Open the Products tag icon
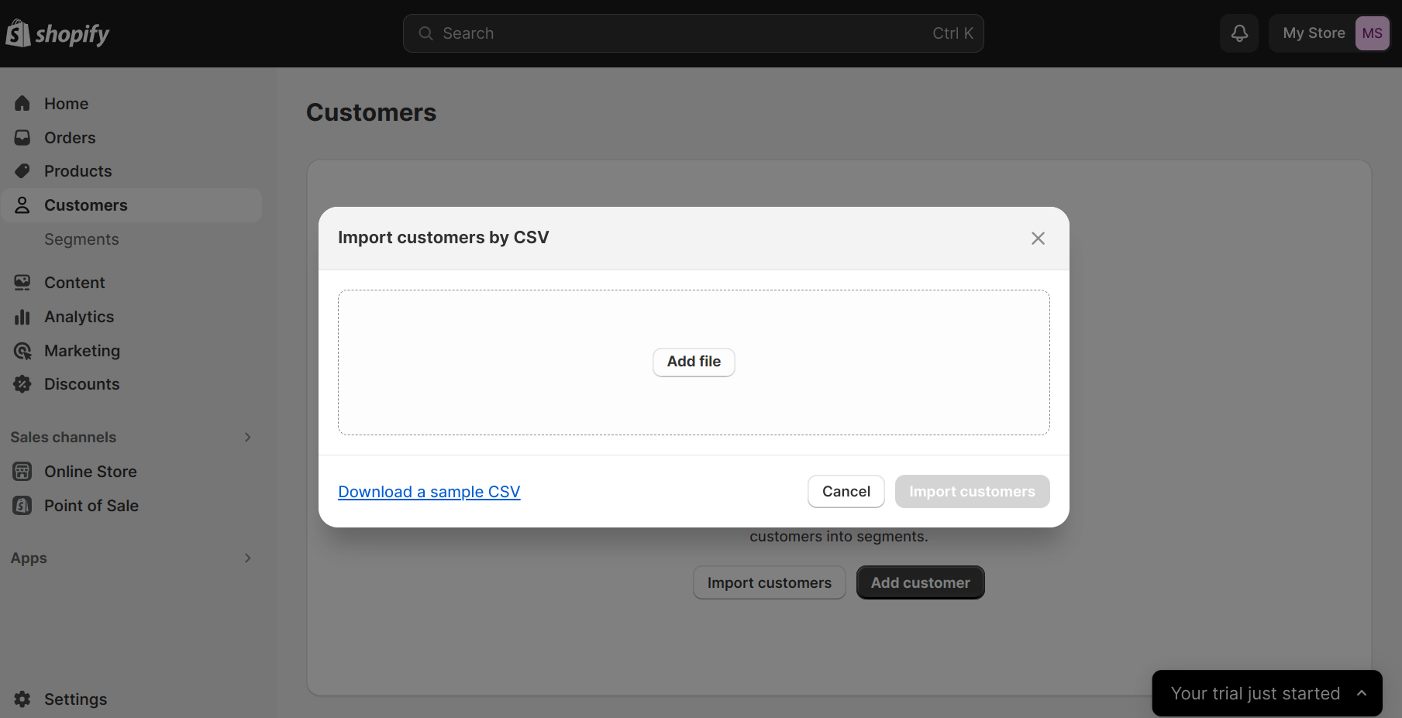This screenshot has width=1402, height=718. click(22, 170)
